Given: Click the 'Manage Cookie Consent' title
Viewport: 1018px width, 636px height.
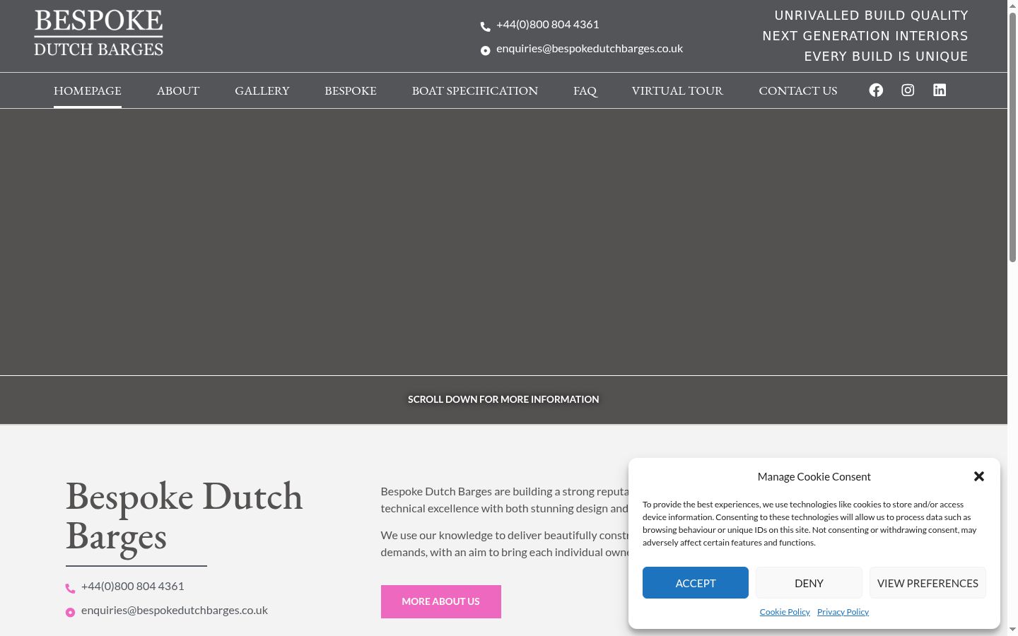Looking at the screenshot, I should pos(814,477).
